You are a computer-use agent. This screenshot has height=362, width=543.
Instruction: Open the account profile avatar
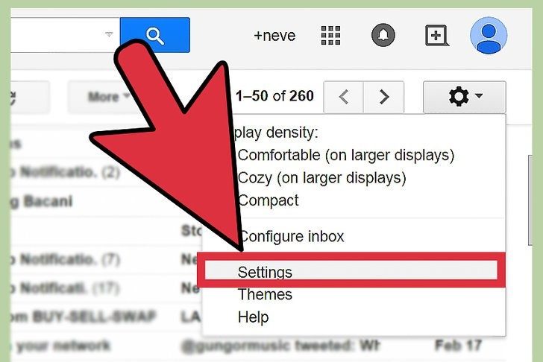click(x=489, y=35)
